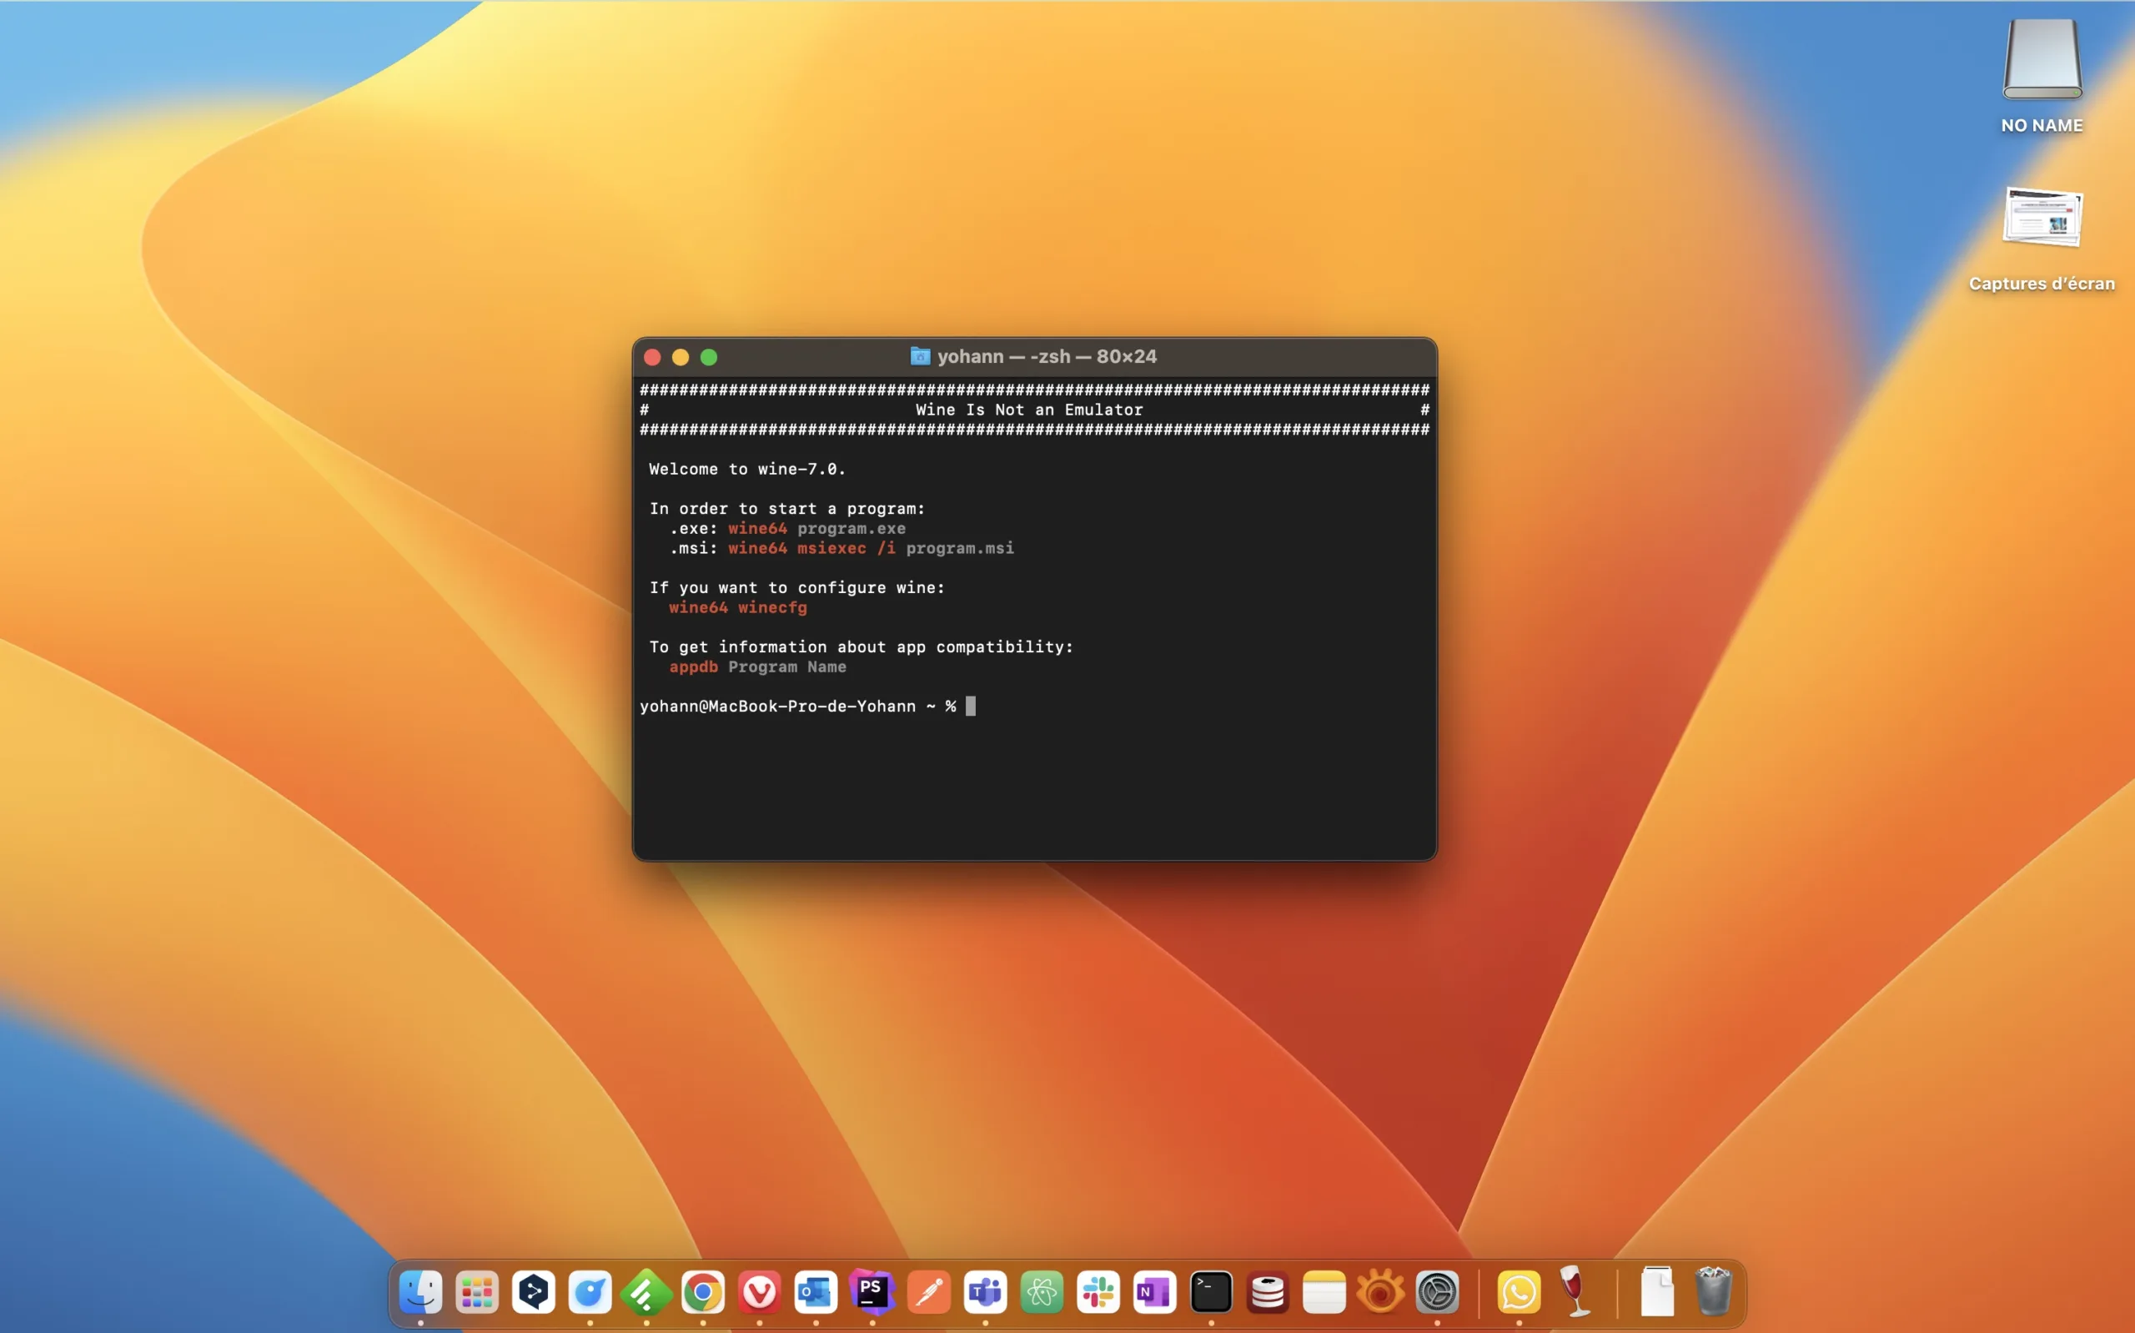This screenshot has height=1333, width=2135.
Task: Launch the dark blue hexagon share-nodes app
Action: click(x=533, y=1292)
